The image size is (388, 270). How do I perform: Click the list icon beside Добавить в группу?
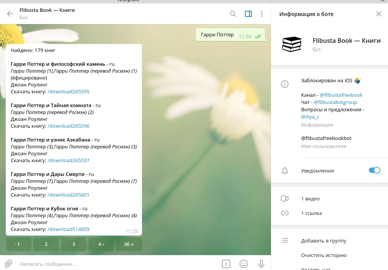[x=285, y=241]
